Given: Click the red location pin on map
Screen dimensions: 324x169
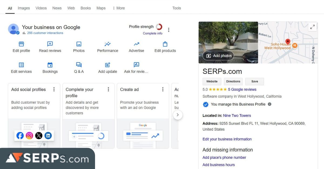Looking at the screenshot, I should [288, 42].
